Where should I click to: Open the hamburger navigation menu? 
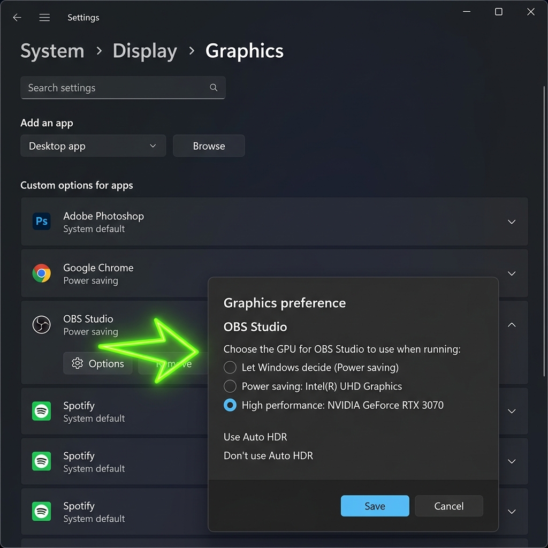tap(44, 18)
